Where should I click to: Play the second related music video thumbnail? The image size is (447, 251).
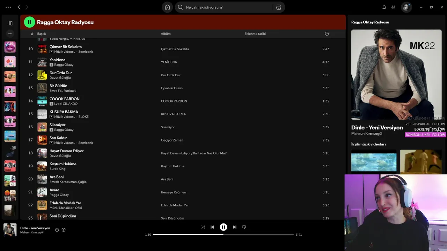[421, 161]
